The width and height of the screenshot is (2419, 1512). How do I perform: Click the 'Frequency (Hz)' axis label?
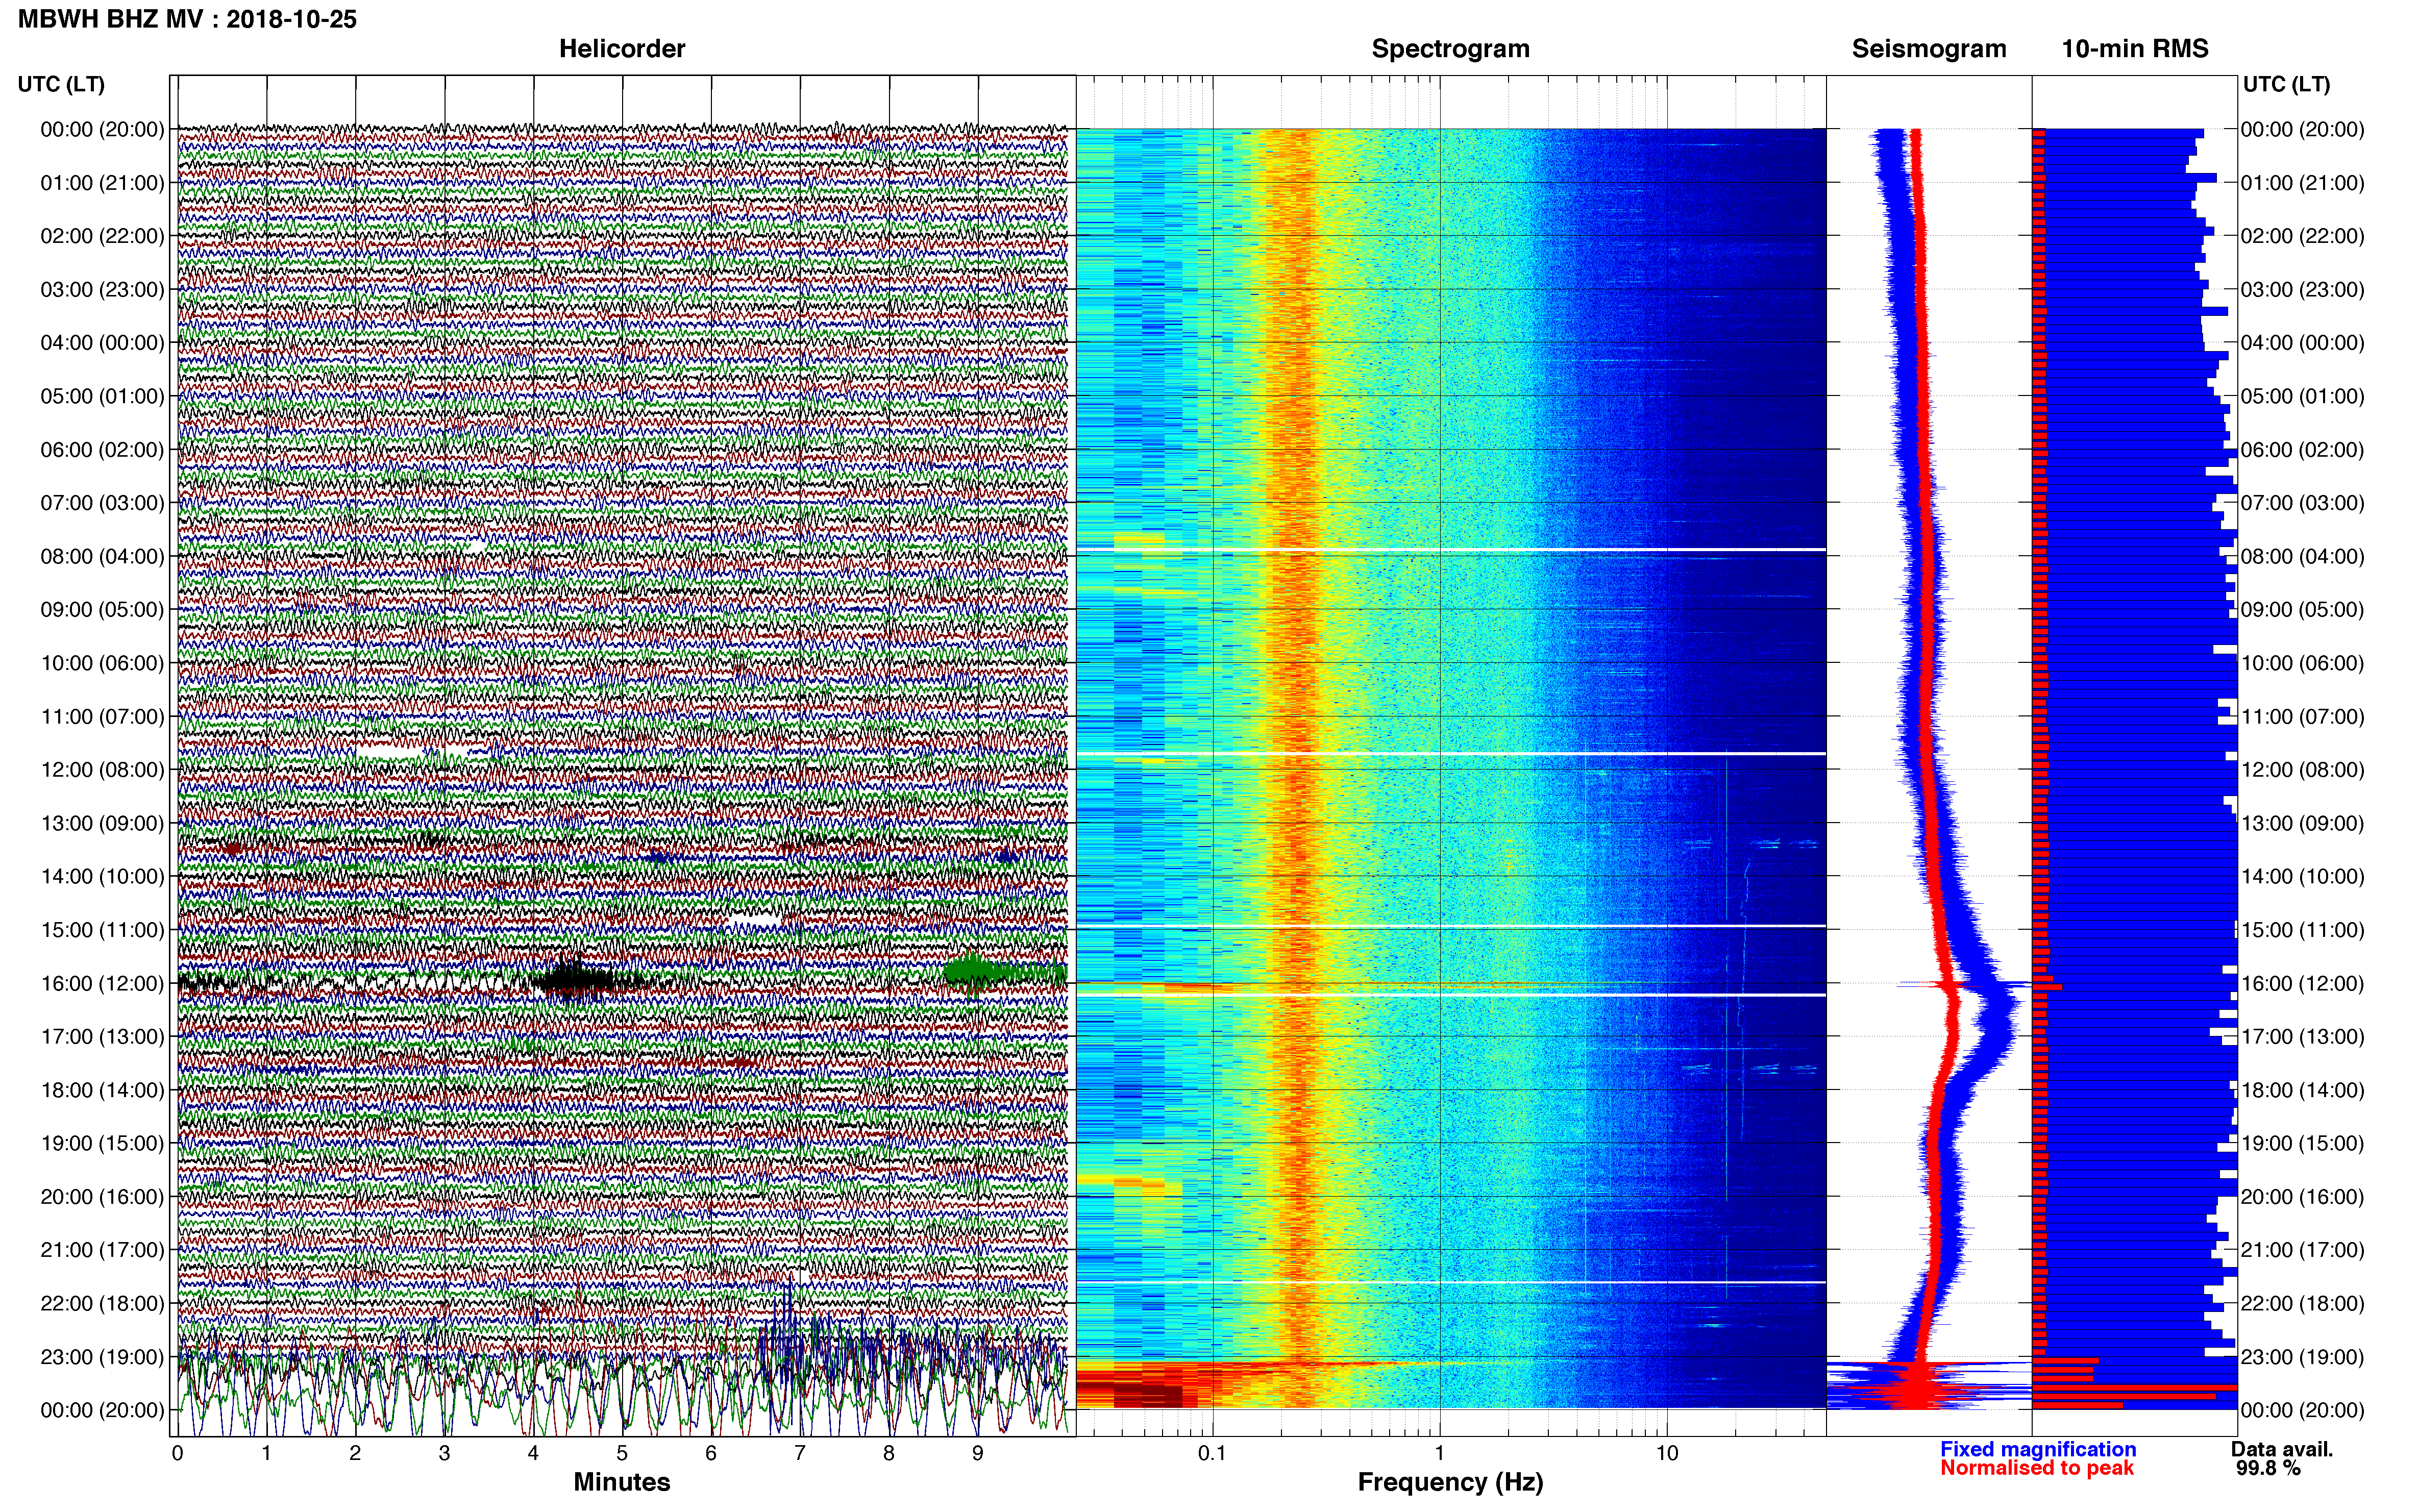pos(1450,1482)
